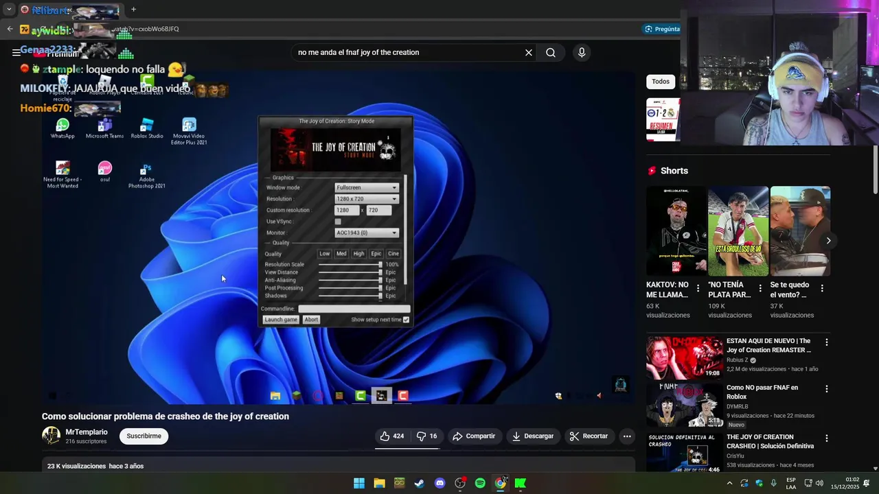The width and height of the screenshot is (879, 494).
Task: Click the Commandline input field
Action: tap(354, 309)
